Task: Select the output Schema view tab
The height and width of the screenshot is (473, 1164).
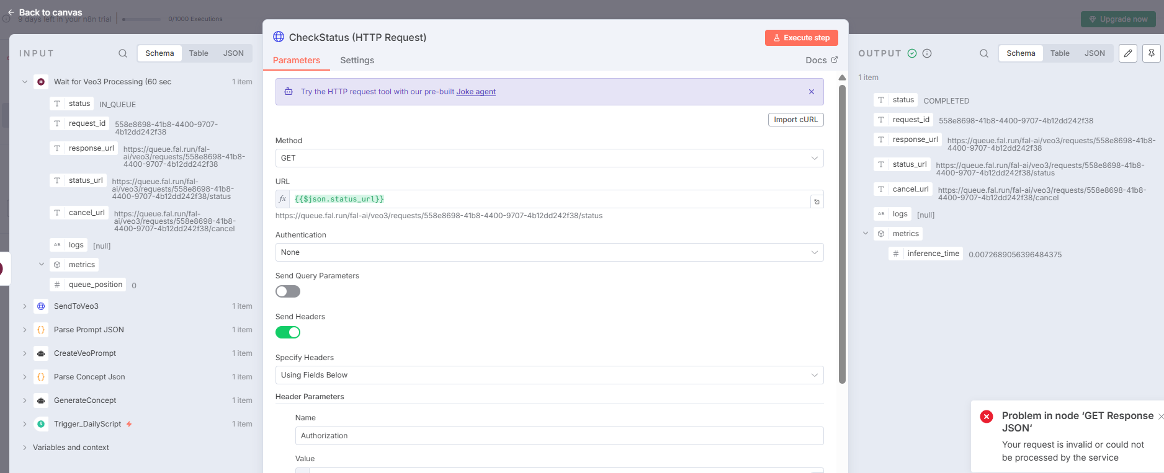Action: click(1021, 53)
